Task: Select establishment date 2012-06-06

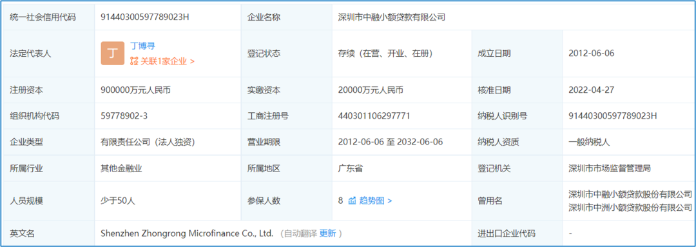Action: 591,54
